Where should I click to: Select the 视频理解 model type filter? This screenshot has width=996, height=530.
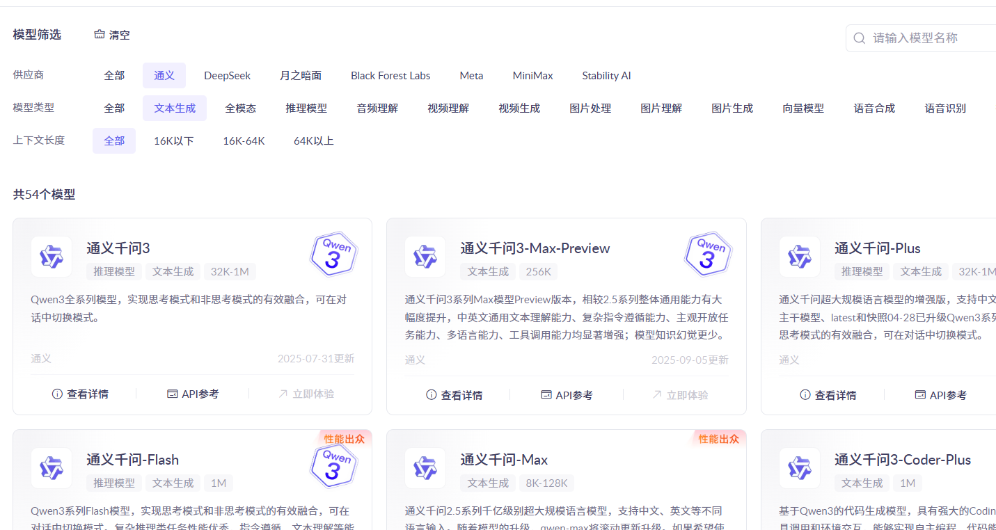click(x=448, y=108)
